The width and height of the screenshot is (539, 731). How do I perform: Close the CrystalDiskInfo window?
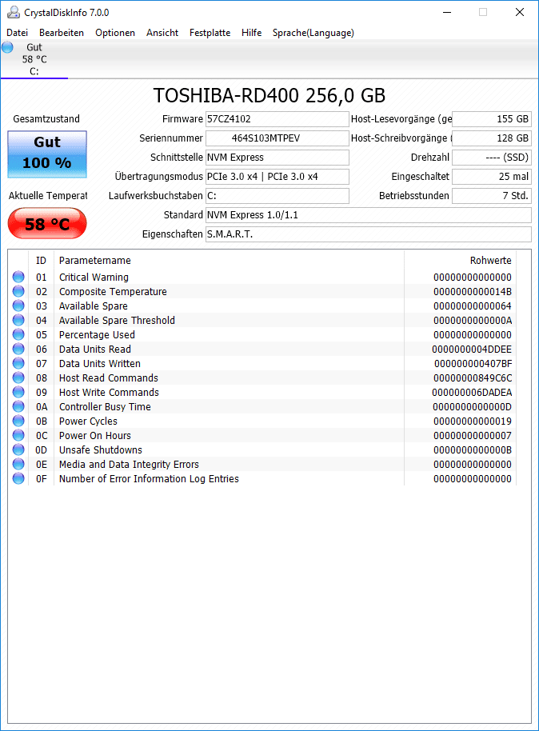[520, 12]
